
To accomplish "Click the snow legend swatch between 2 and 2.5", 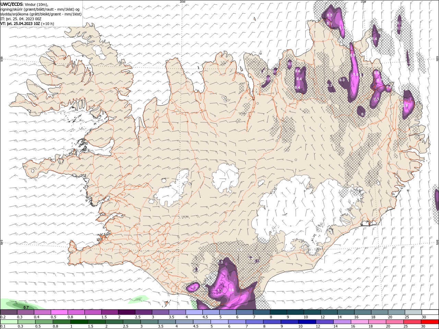I will 127,312.
